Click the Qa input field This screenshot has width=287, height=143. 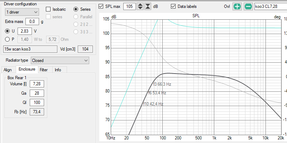pos(37,93)
